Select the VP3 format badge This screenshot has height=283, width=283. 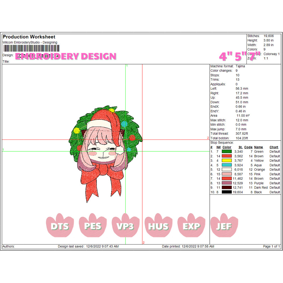coord(126,226)
